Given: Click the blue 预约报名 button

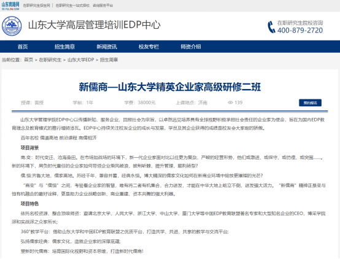Looking at the screenshot, I should tap(310, 102).
